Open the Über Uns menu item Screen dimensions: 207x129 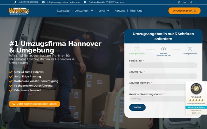[x=136, y=11]
